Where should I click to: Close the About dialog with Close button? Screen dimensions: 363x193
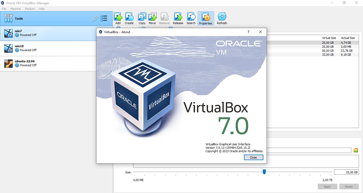[254, 157]
